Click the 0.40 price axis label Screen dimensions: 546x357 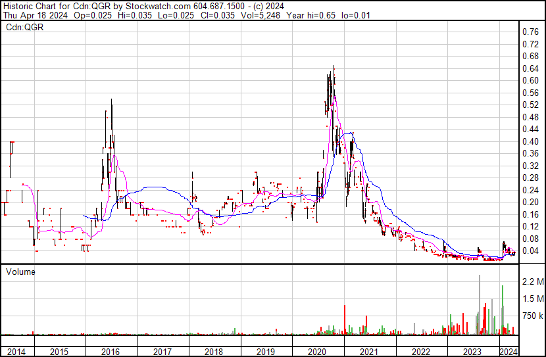coord(530,141)
